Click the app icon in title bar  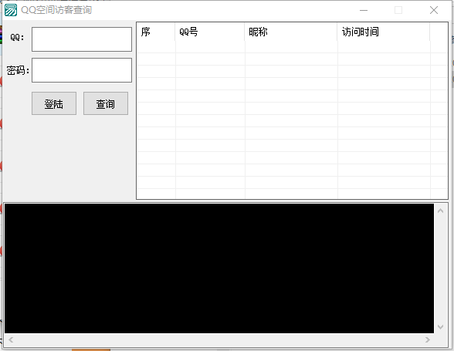(x=11, y=10)
